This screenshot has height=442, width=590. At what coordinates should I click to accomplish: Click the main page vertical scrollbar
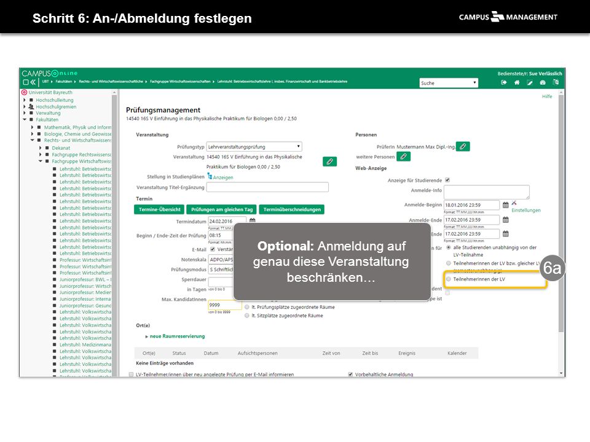tap(561, 214)
